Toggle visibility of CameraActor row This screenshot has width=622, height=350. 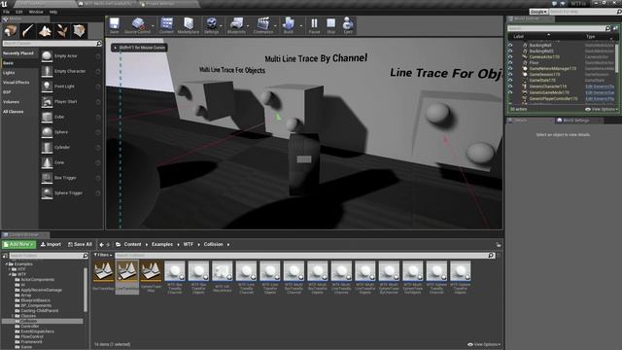[x=510, y=56]
